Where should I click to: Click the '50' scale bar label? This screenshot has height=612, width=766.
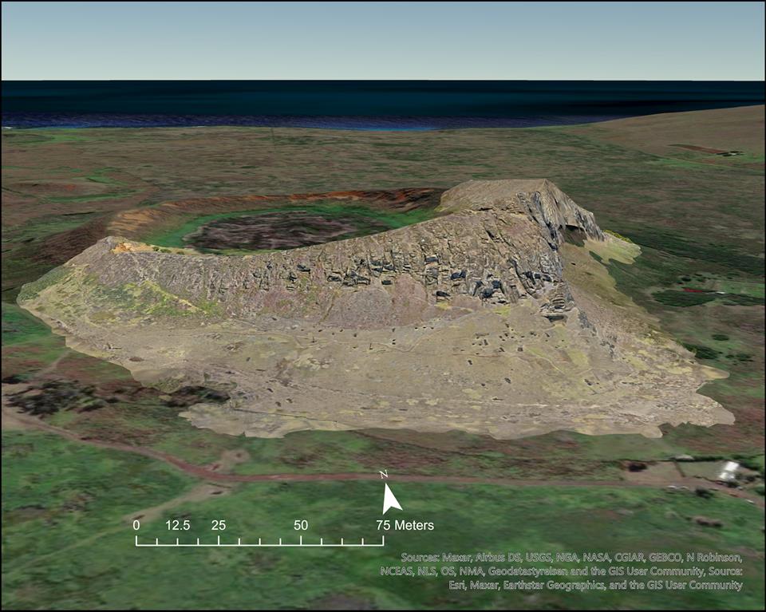pos(301,525)
